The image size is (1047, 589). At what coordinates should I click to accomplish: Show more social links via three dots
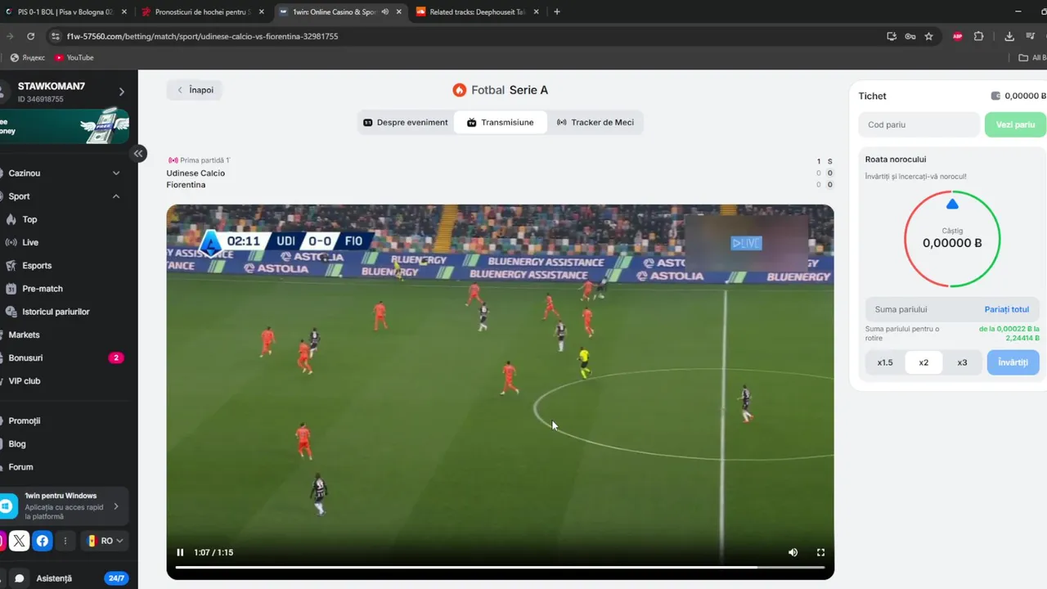pyautogui.click(x=65, y=541)
